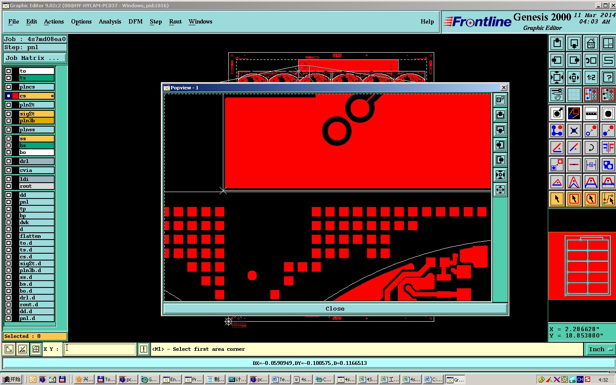Click the previous view (undo zoom) icon
This screenshot has width=616, height=385.
click(591, 60)
